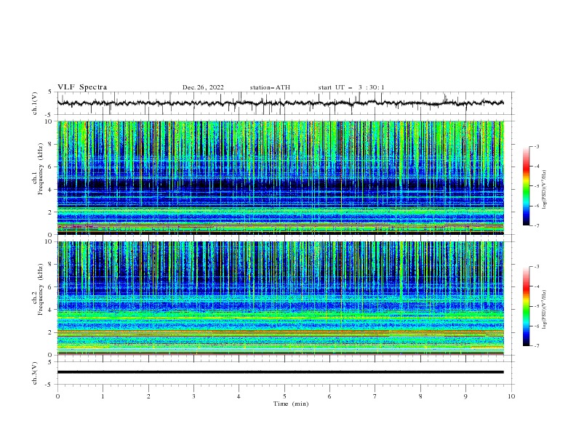
Task: Click the ch.3 flat black voltage trace
Action: [280, 372]
